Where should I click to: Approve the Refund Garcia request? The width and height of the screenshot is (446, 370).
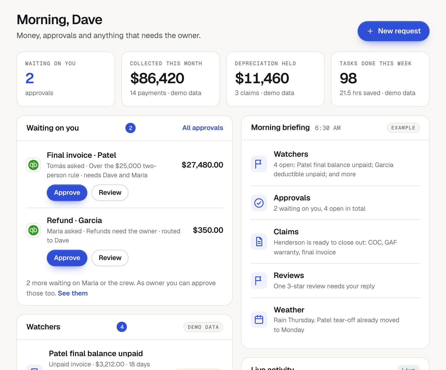[67, 258]
